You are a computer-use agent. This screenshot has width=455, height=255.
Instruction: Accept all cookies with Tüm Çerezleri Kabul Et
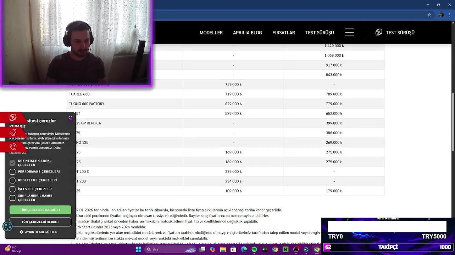tap(40, 210)
